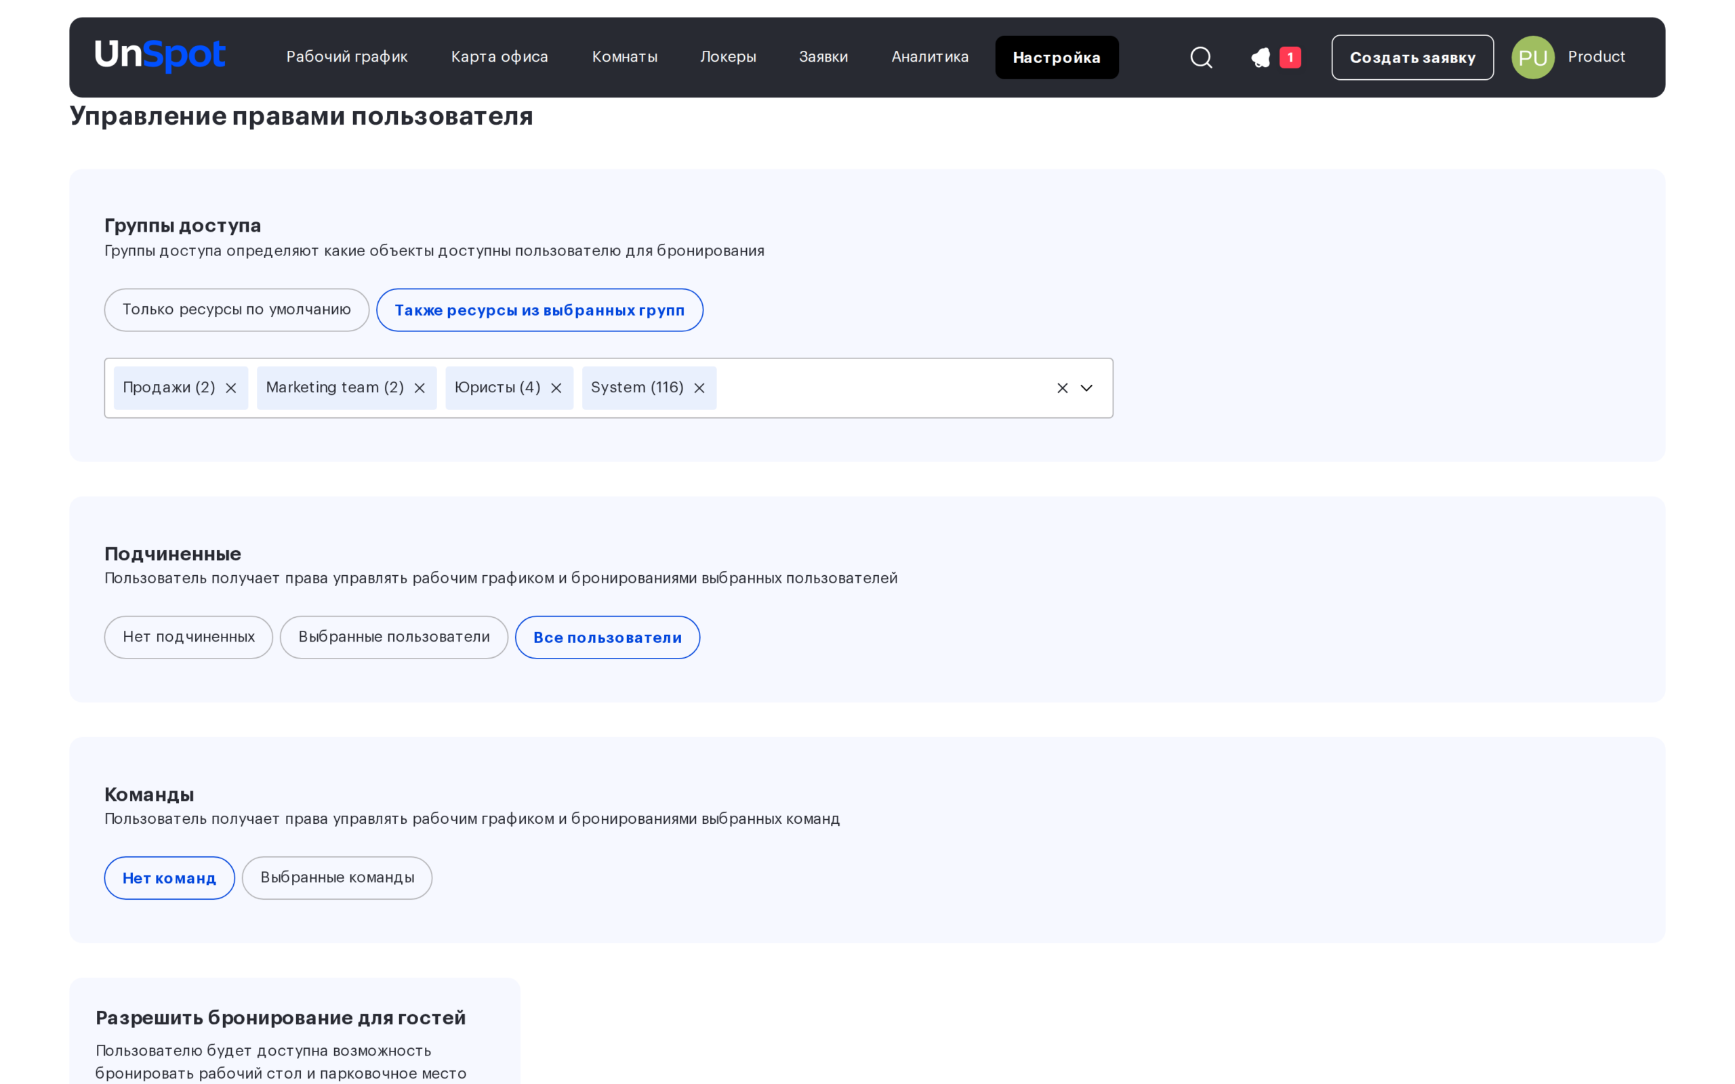
Task: Click the Управление правами пользователя heading
Action: 301,116
